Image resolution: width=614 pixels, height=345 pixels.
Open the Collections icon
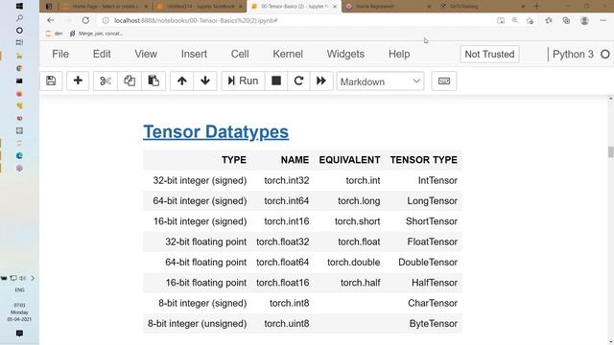(566, 20)
